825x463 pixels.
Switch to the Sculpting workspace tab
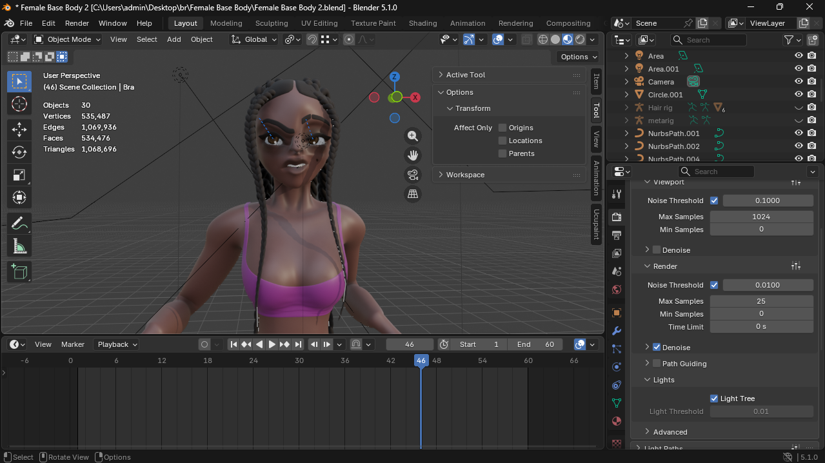pyautogui.click(x=272, y=23)
